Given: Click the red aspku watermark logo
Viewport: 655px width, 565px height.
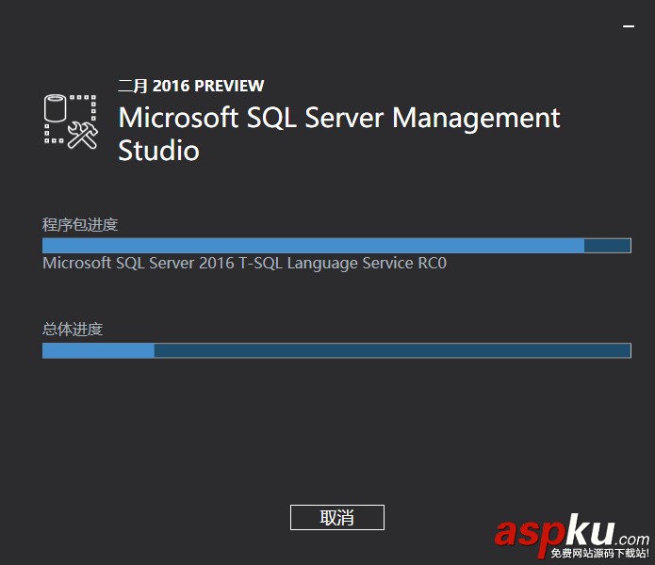Looking at the screenshot, I should coord(554,532).
